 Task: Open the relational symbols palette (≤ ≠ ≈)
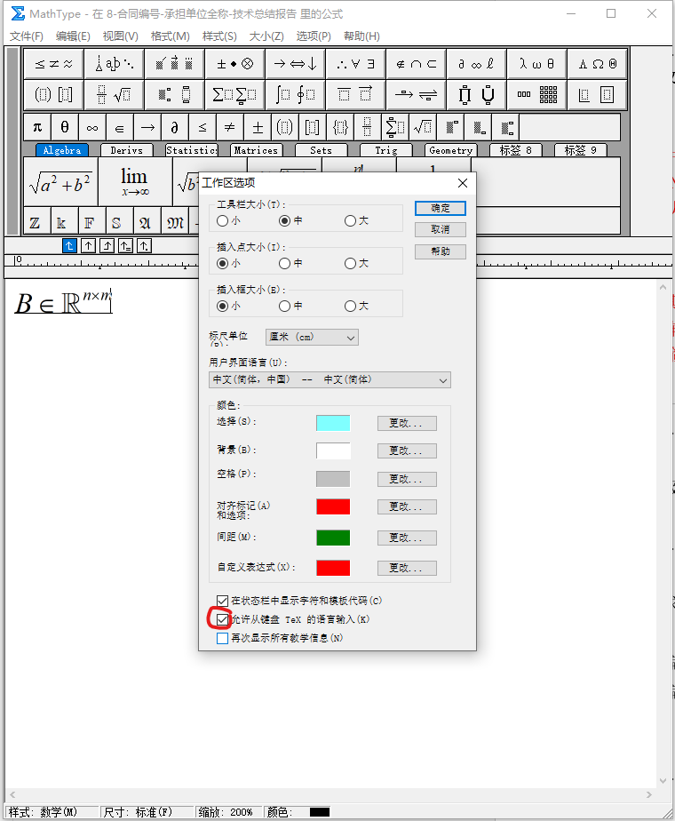pos(53,64)
